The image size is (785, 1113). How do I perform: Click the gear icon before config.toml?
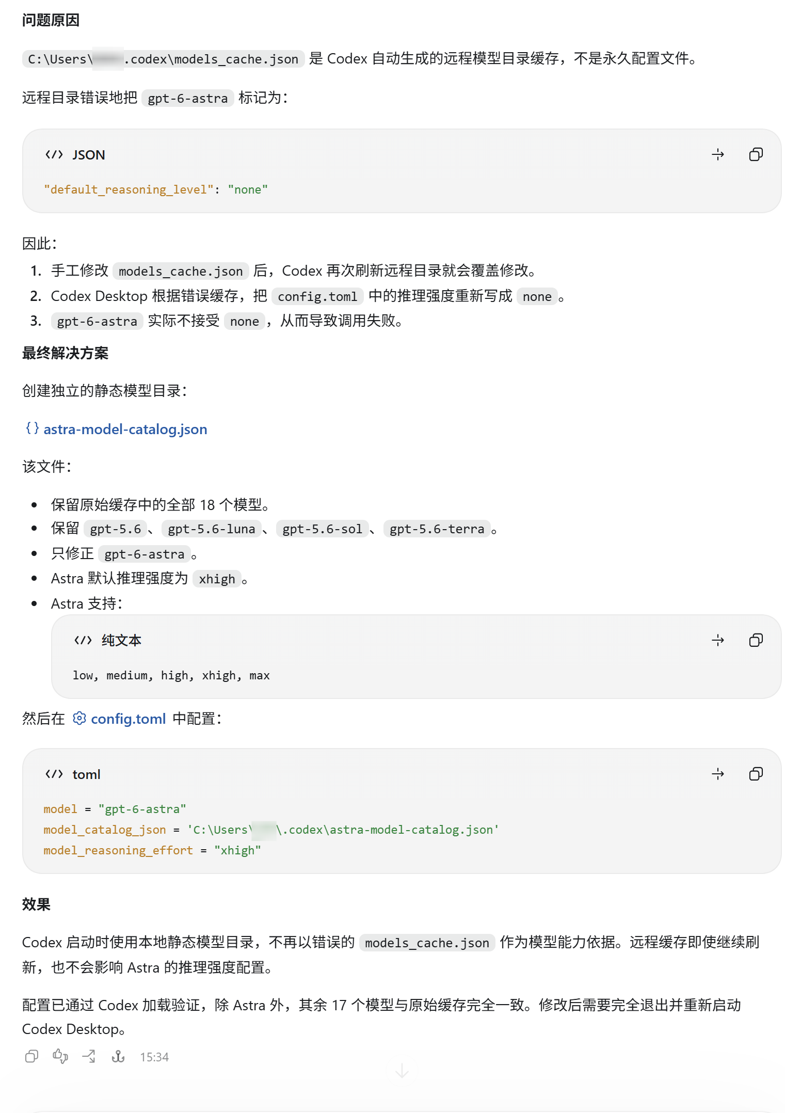click(79, 718)
